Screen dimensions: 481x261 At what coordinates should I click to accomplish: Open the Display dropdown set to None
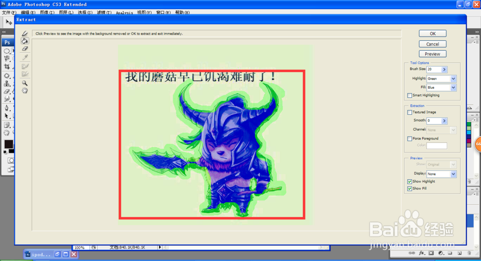point(442,174)
